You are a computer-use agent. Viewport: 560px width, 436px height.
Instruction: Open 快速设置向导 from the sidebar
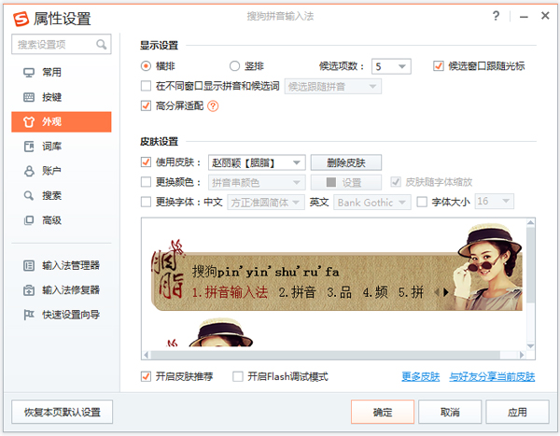pos(62,315)
